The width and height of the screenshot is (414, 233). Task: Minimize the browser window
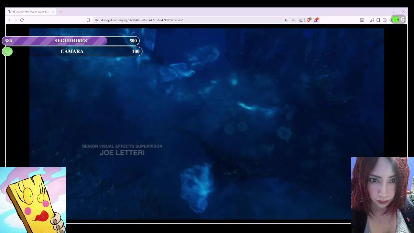384,12
